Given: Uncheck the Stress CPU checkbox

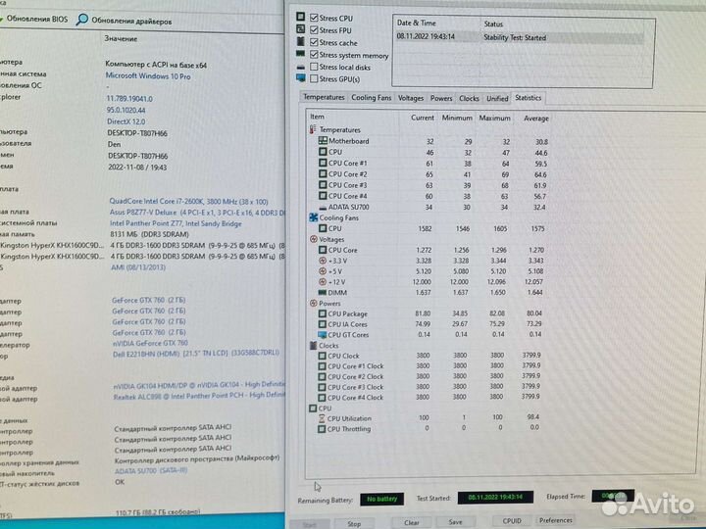Looking at the screenshot, I should [x=314, y=18].
